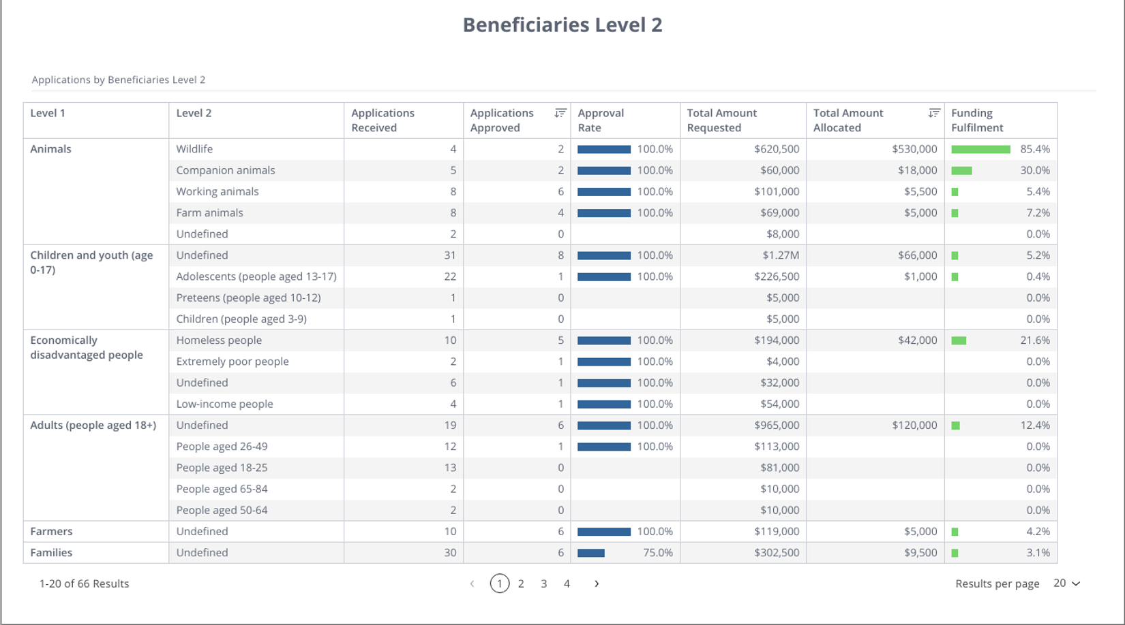
Task: Select the Homeless people row label
Action: (219, 340)
